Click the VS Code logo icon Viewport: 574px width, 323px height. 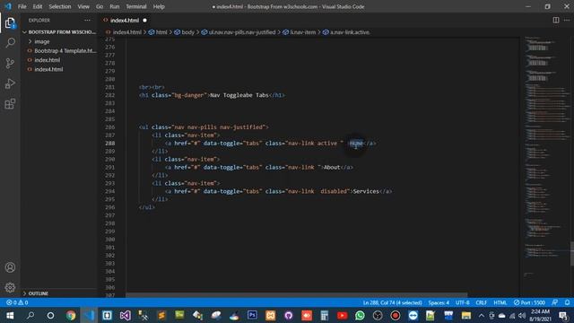[x=8, y=6]
